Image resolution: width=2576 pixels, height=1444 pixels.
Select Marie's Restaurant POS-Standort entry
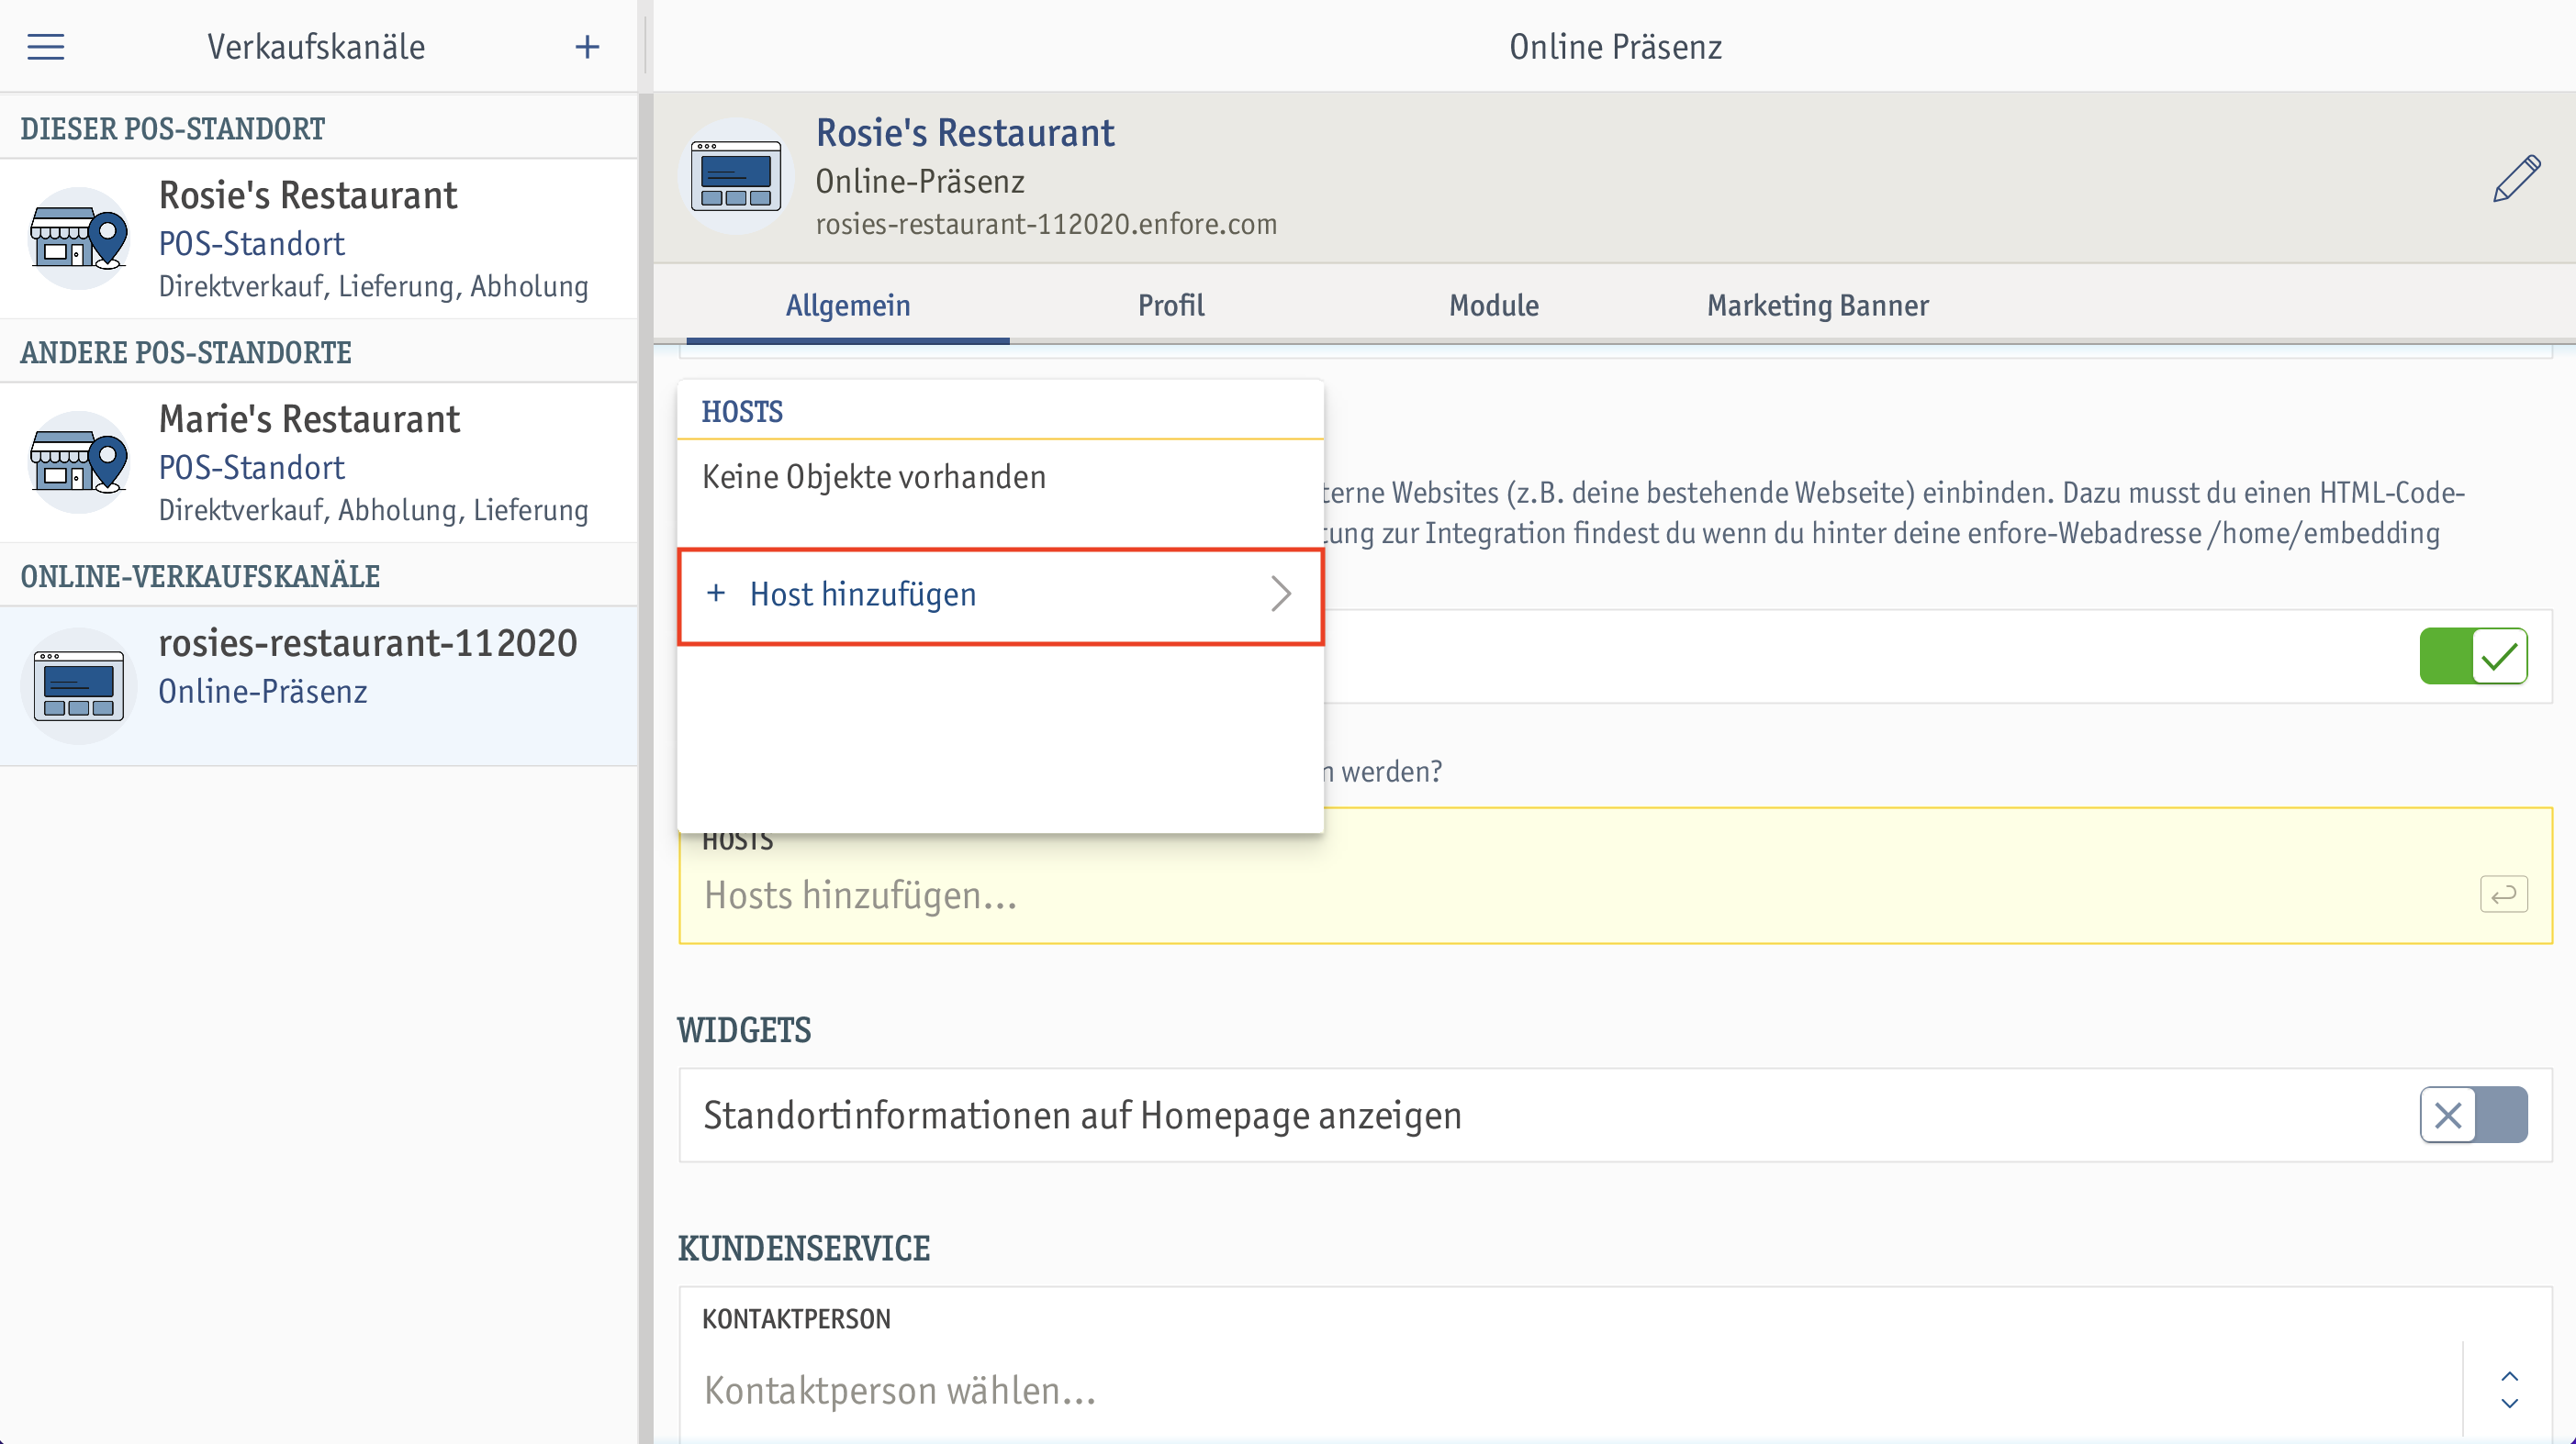(x=319, y=462)
